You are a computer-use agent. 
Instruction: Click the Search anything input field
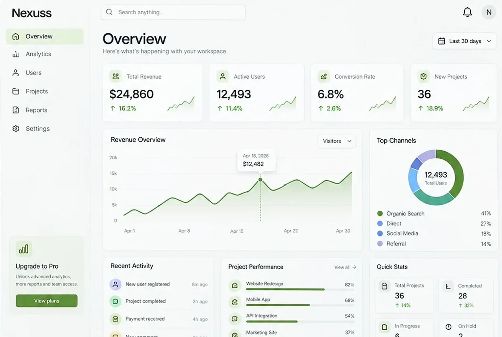click(x=173, y=12)
